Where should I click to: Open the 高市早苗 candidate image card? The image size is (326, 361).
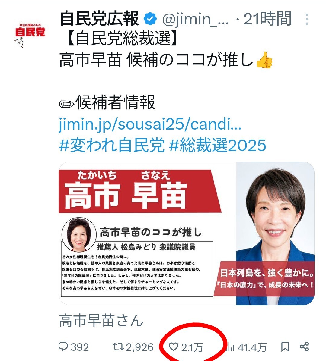(187, 234)
